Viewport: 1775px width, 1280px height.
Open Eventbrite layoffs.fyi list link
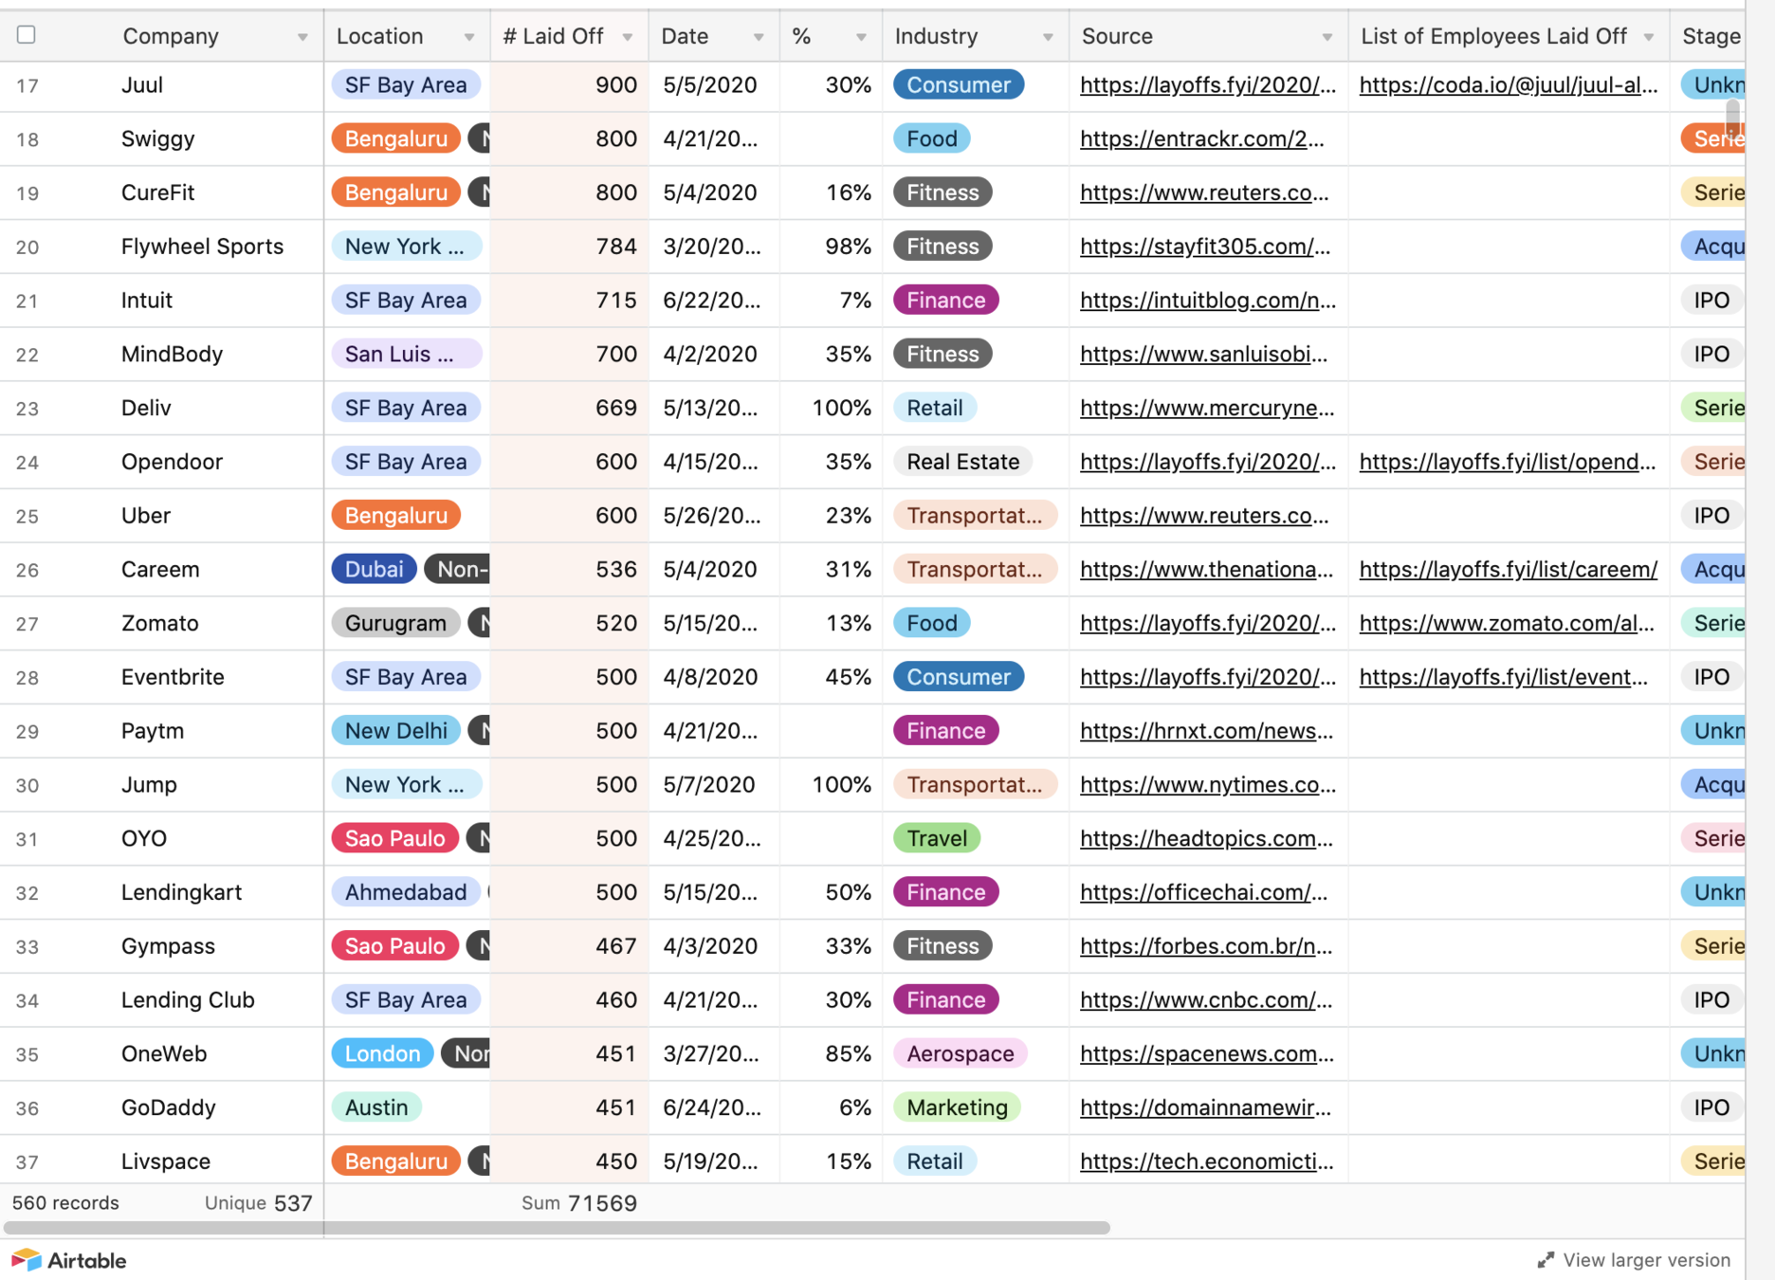click(x=1503, y=678)
